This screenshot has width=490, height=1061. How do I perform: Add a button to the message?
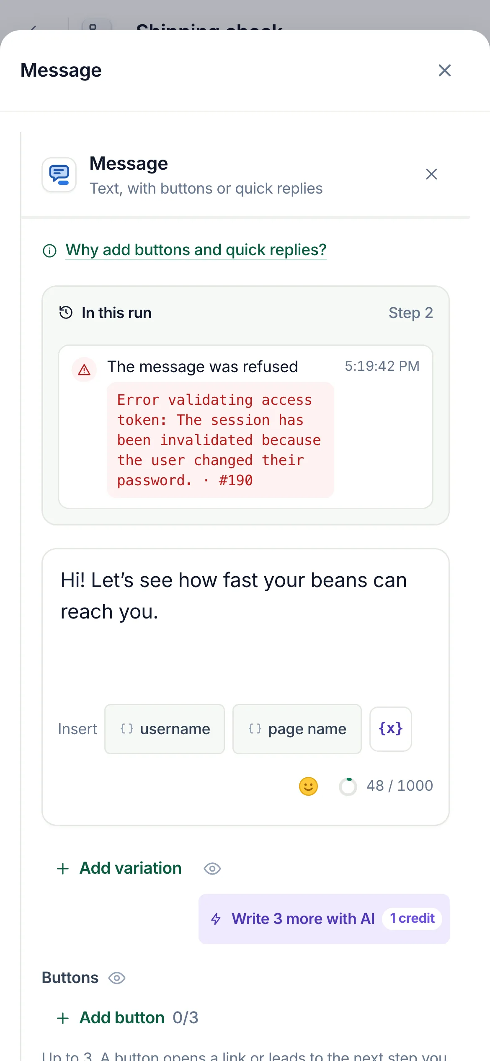tap(111, 1018)
